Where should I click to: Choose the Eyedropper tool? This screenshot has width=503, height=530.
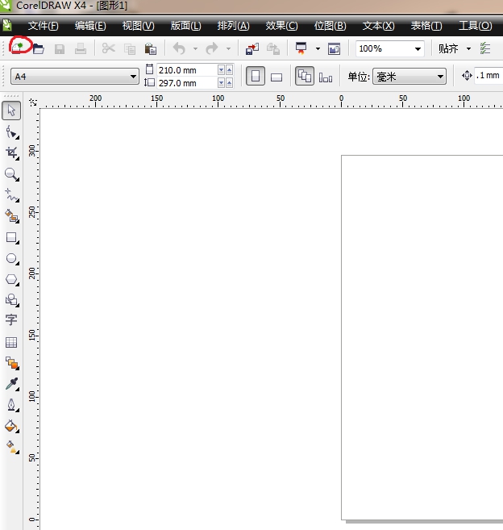tap(12, 383)
